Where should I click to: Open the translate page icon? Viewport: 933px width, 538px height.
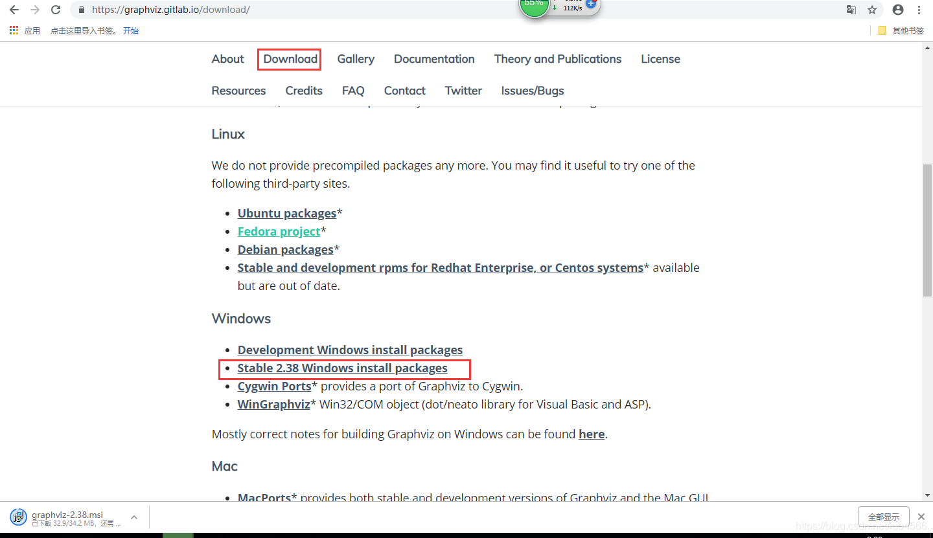[851, 10]
